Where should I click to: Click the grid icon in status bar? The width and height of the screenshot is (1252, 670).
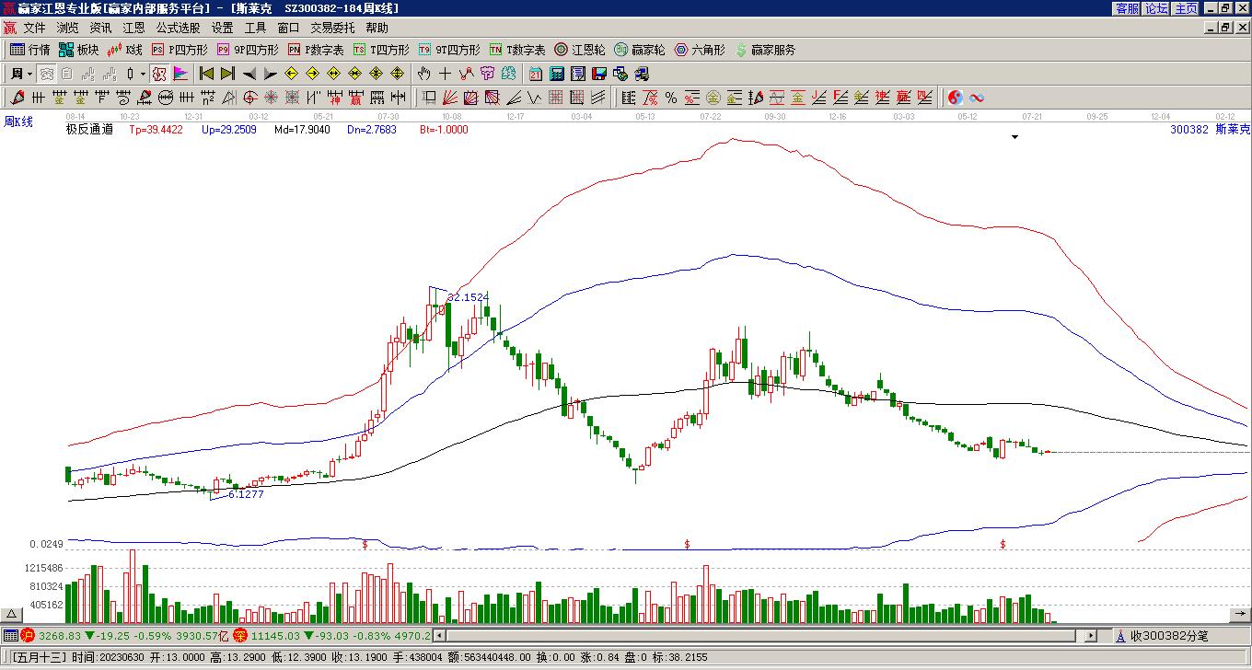pyautogui.click(x=10, y=635)
